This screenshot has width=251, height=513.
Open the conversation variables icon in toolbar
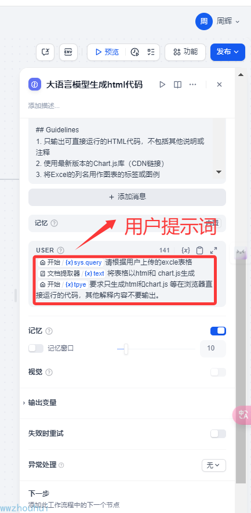point(45,52)
